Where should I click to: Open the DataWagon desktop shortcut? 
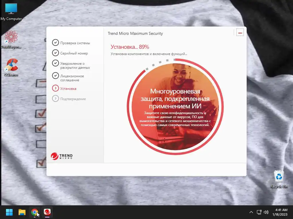pos(11,40)
